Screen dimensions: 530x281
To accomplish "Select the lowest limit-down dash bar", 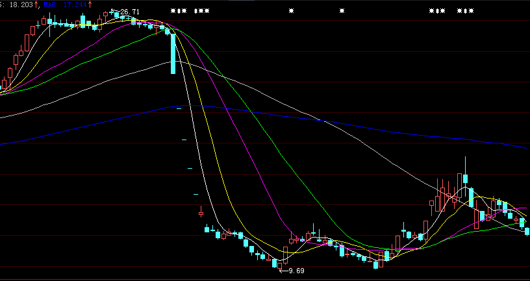I will (196, 193).
